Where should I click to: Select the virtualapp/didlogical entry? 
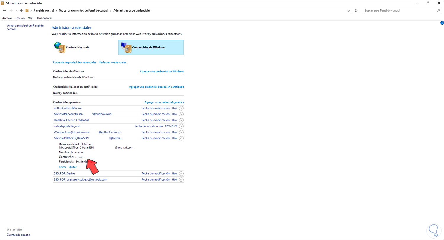coord(67,126)
